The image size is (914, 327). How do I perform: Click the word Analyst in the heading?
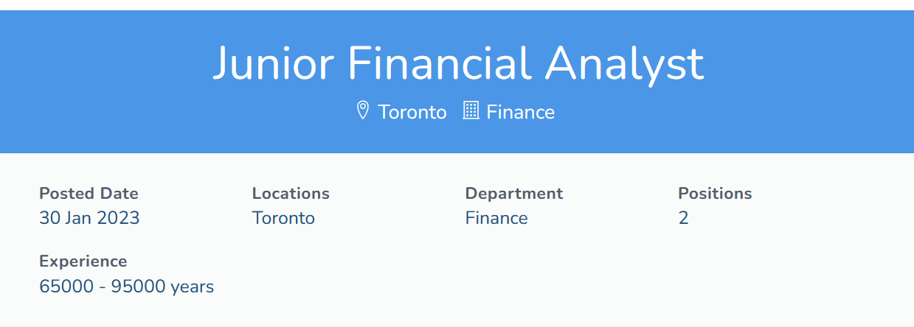pyautogui.click(x=624, y=63)
